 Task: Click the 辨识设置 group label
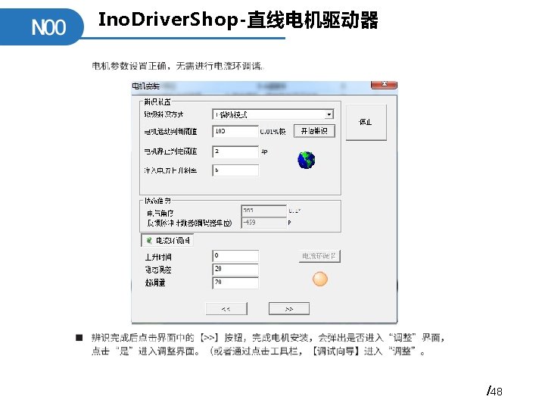157,102
